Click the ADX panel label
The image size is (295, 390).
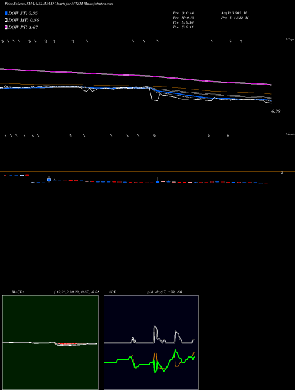[x=112, y=292]
